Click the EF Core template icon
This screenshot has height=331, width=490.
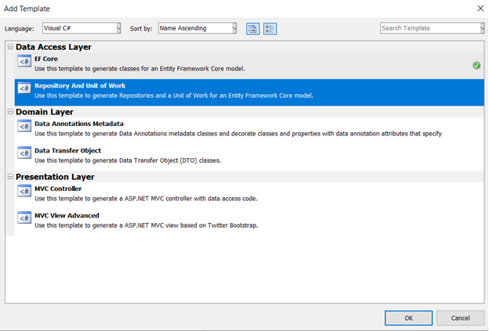24,62
